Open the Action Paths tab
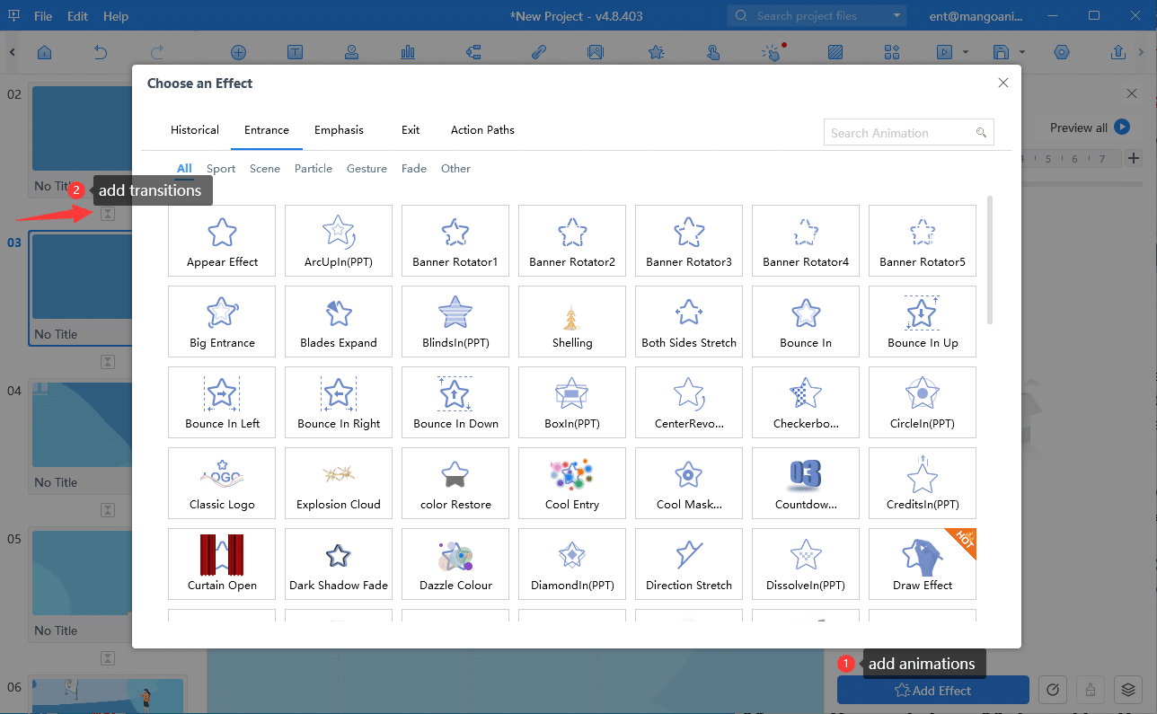The height and width of the screenshot is (714, 1157). click(x=482, y=130)
